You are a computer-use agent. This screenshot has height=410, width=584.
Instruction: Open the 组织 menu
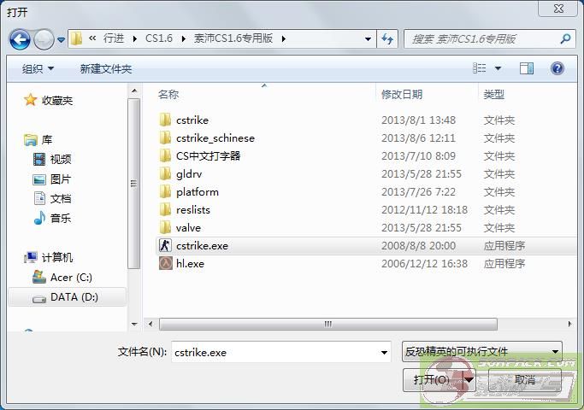pyautogui.click(x=38, y=68)
